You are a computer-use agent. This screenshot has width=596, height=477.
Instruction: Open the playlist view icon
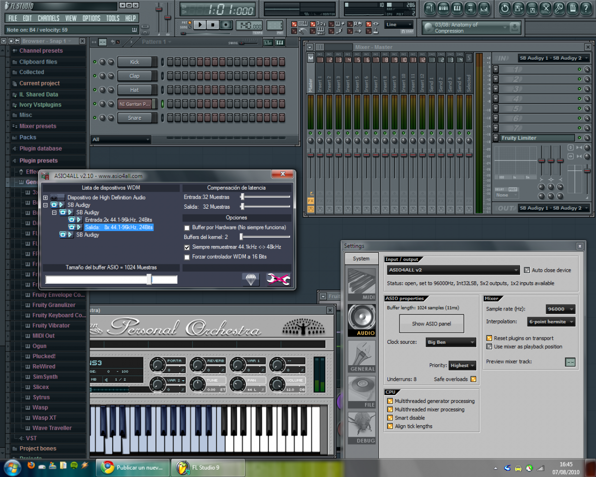pos(430,8)
